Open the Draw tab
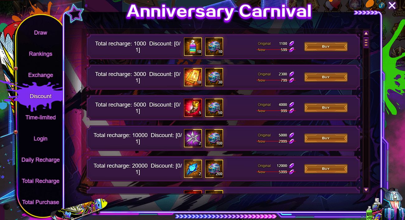Image resolution: width=405 pixels, height=220 pixels. tap(40, 33)
